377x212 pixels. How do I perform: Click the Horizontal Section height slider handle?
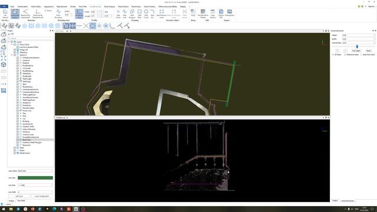[x=357, y=47]
